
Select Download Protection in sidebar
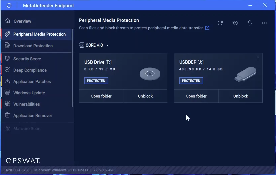click(x=33, y=46)
